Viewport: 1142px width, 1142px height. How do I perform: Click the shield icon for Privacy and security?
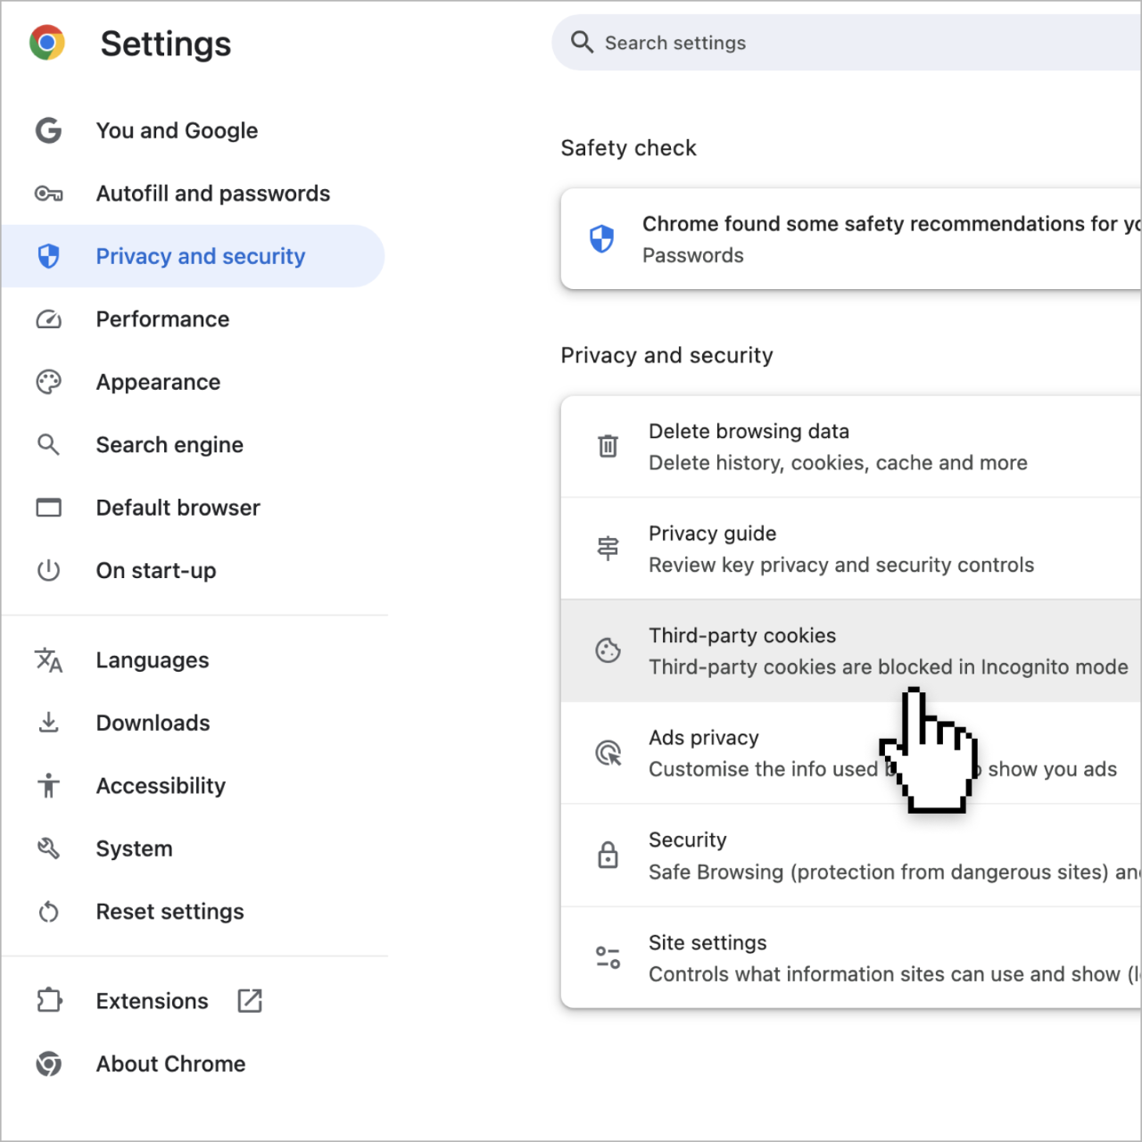pyautogui.click(x=48, y=256)
